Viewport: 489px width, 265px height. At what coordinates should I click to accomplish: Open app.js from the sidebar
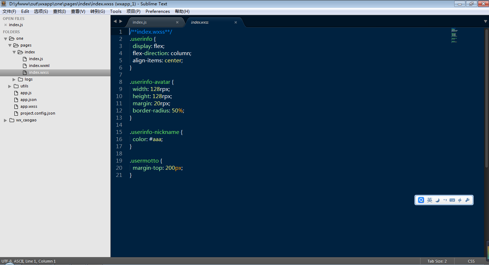pos(26,93)
